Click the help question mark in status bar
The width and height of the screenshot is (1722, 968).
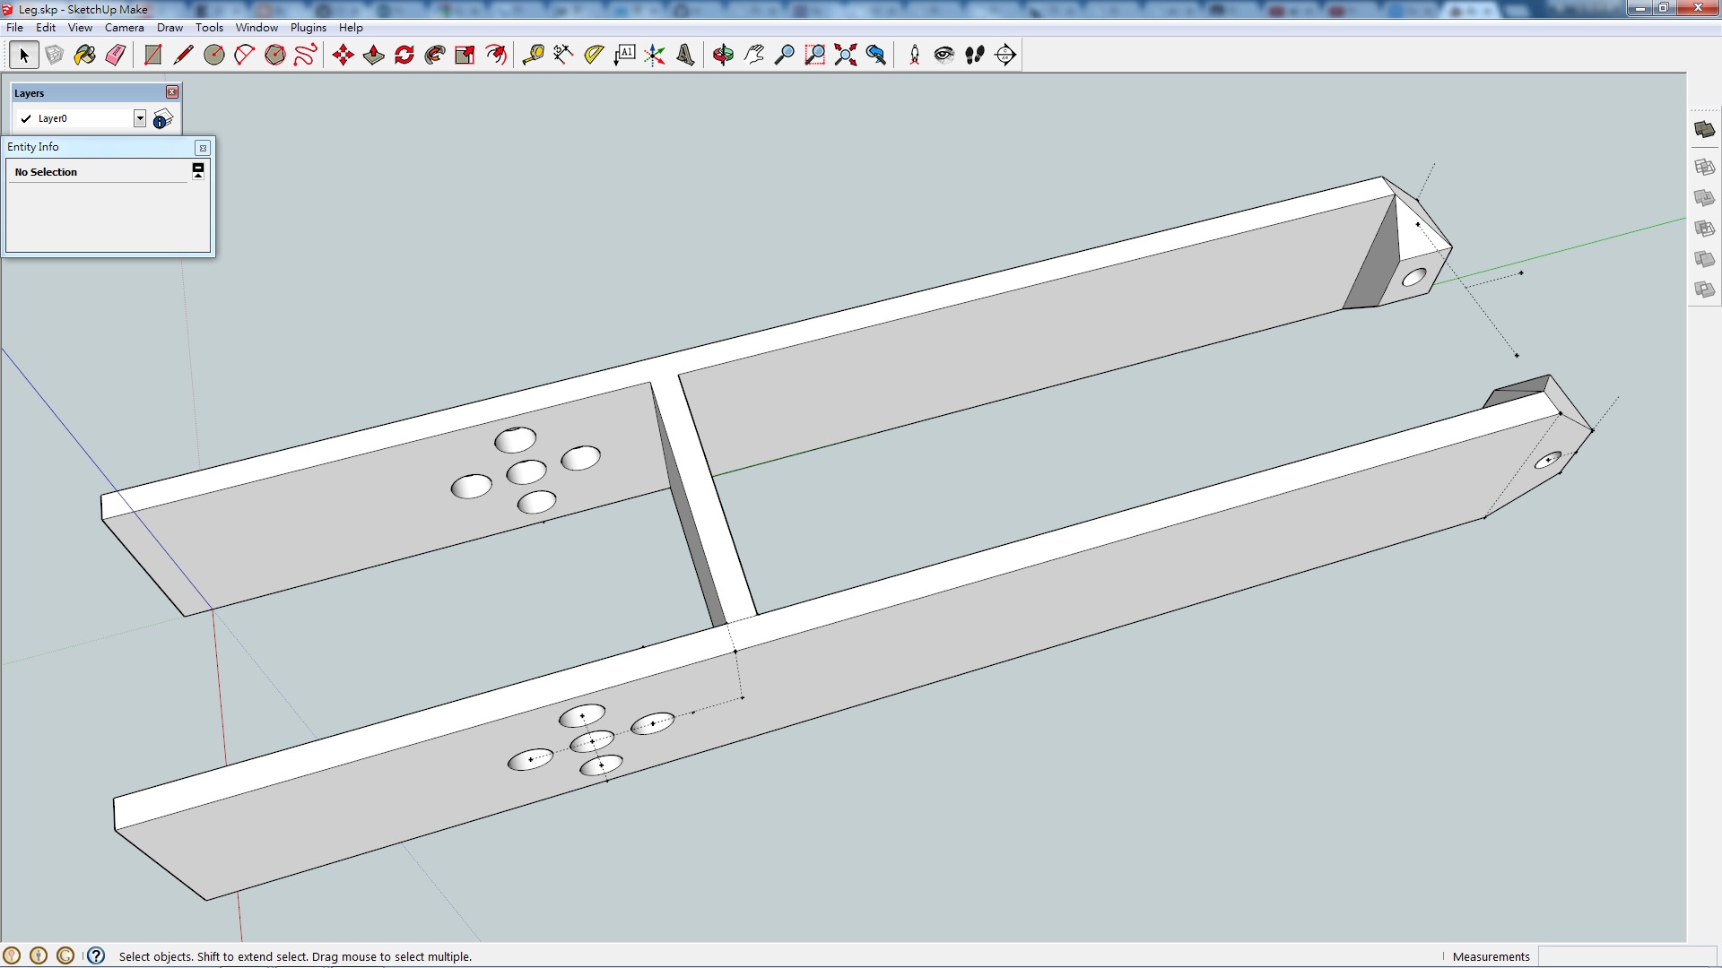[96, 955]
